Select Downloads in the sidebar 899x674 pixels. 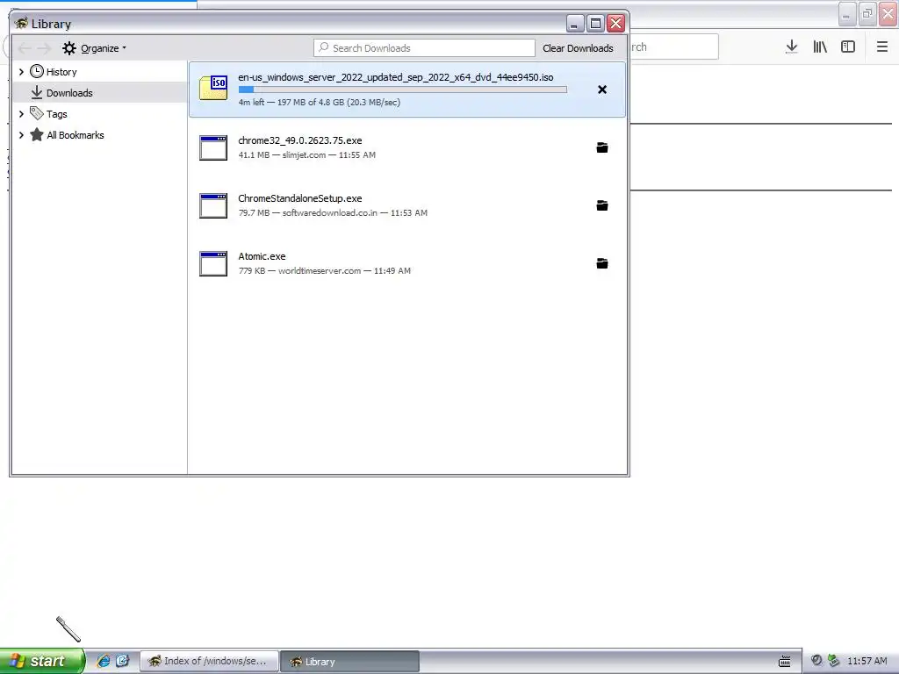click(100, 92)
